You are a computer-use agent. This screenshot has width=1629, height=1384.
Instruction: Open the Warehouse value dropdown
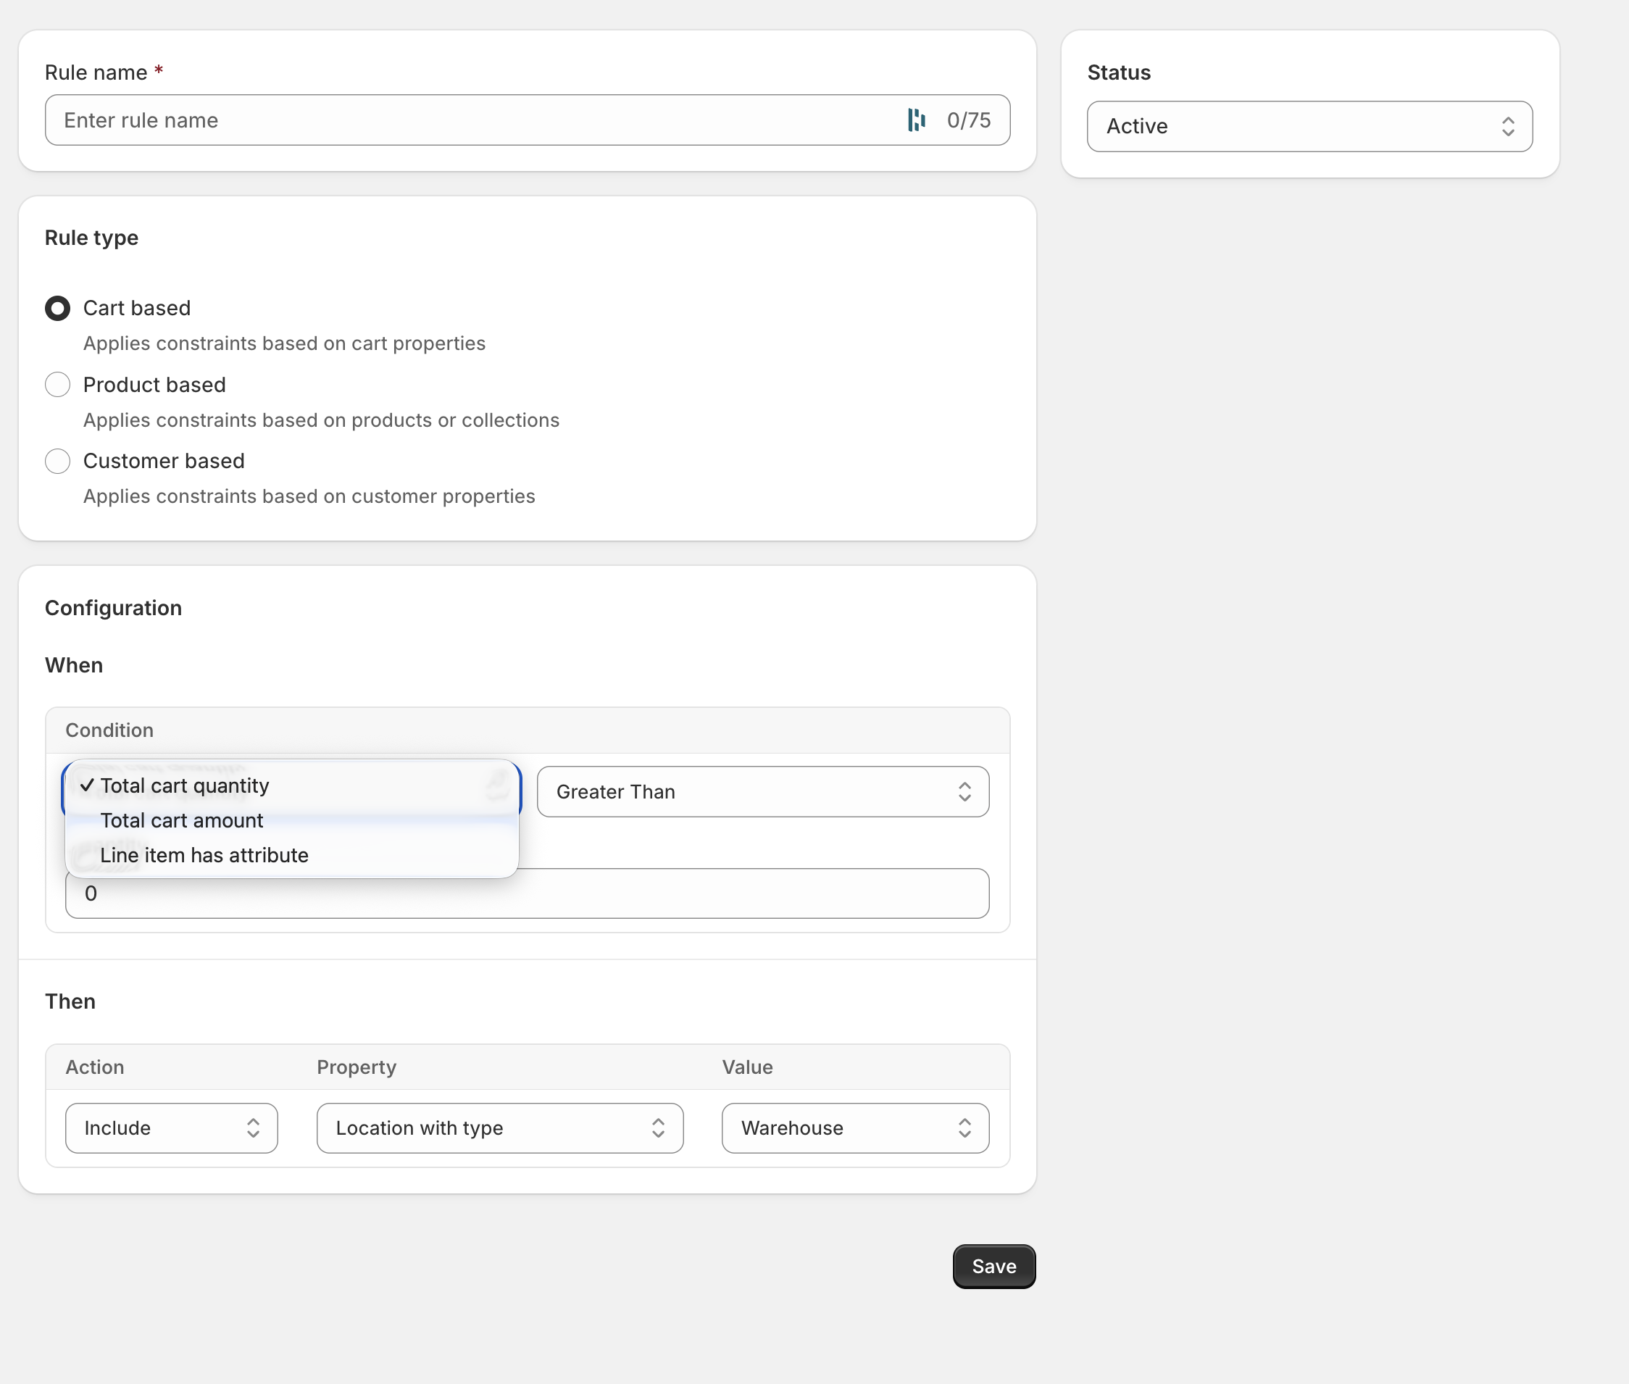click(x=854, y=1128)
